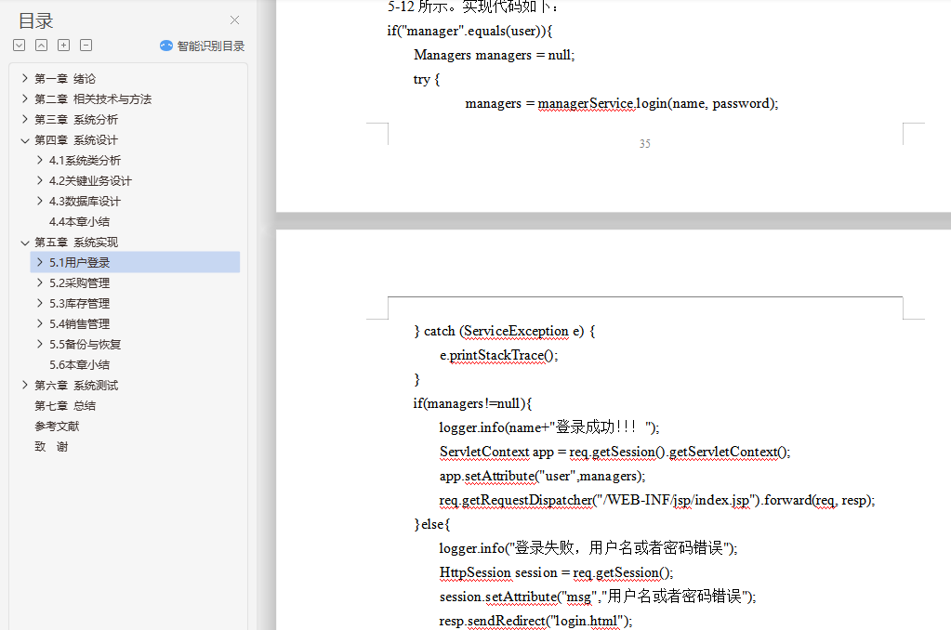Expand 5.1用户登录 section arrow

(x=39, y=263)
